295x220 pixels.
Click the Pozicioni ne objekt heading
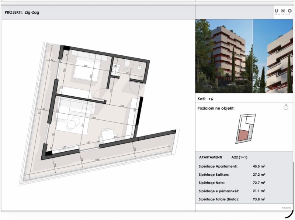[x=216, y=108]
